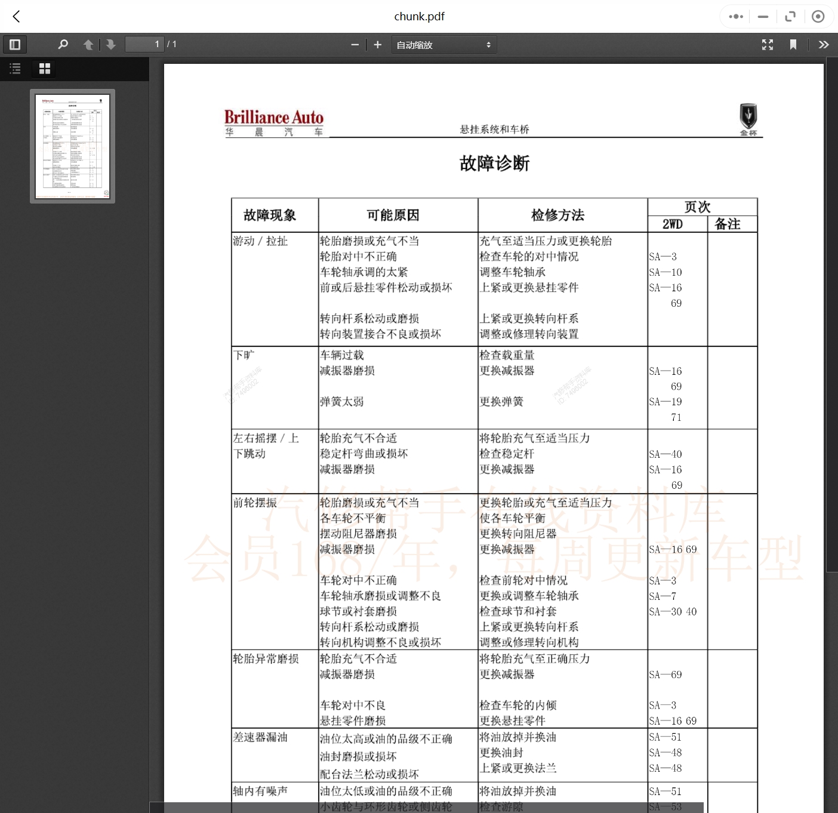Bookmark the current document view
Viewport: 838px width, 813px height.
tap(793, 44)
